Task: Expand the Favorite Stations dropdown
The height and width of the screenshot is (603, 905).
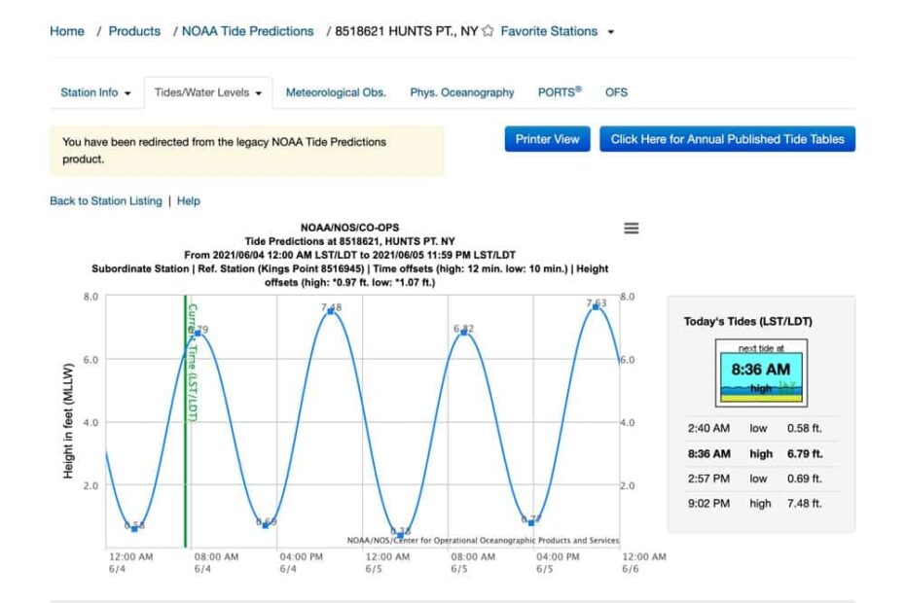Action: [557, 31]
